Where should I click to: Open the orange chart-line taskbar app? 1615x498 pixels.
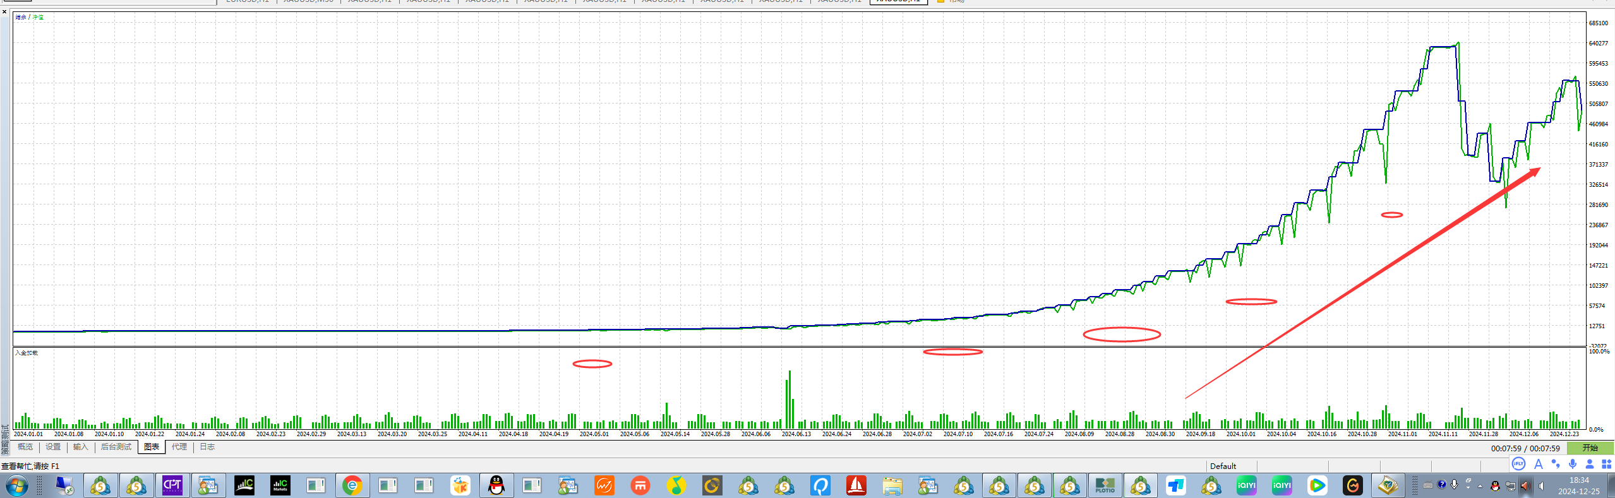604,485
